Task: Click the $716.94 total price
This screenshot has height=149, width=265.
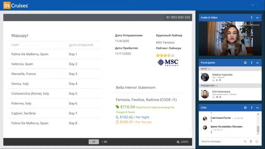Action: tap(128, 107)
